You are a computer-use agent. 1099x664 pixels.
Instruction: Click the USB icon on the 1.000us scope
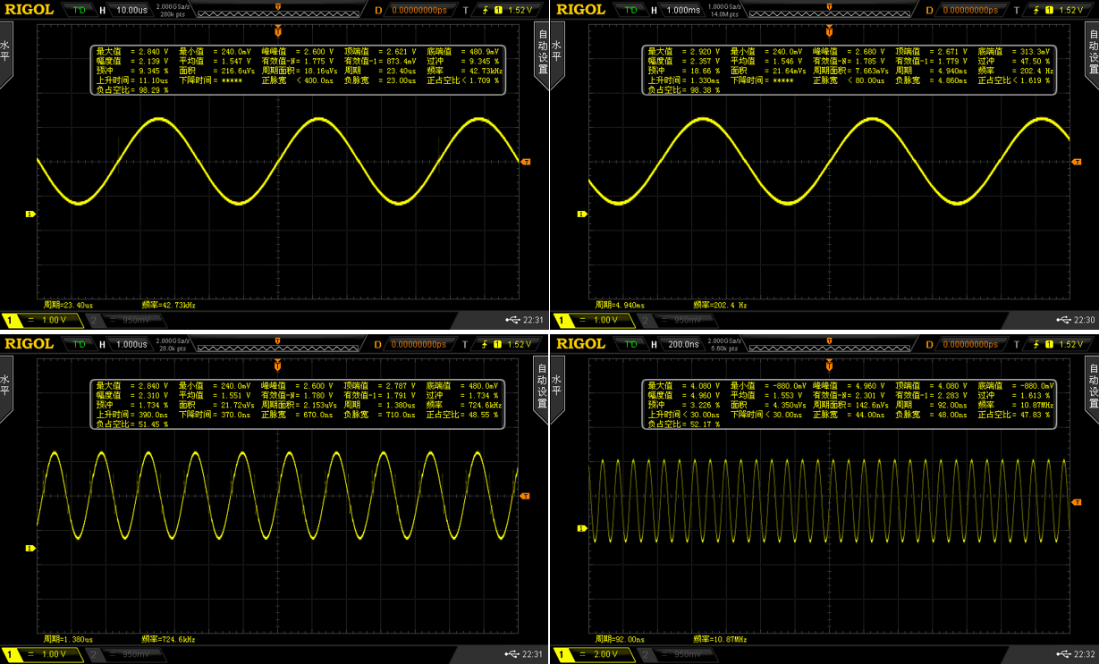tap(511, 653)
